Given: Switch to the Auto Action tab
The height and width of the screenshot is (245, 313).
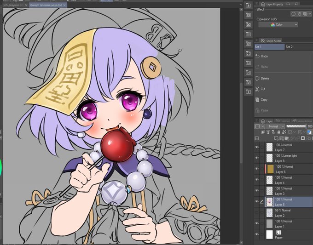Looking at the screenshot, I should tap(302, 121).
